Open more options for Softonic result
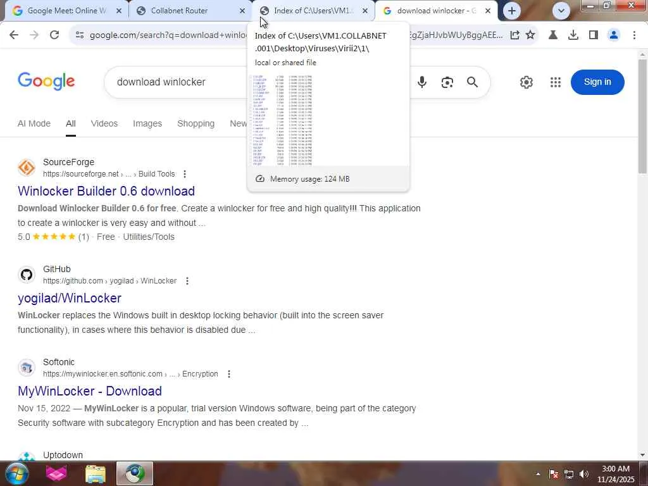Screen dimensions: 648x486 coord(229,374)
